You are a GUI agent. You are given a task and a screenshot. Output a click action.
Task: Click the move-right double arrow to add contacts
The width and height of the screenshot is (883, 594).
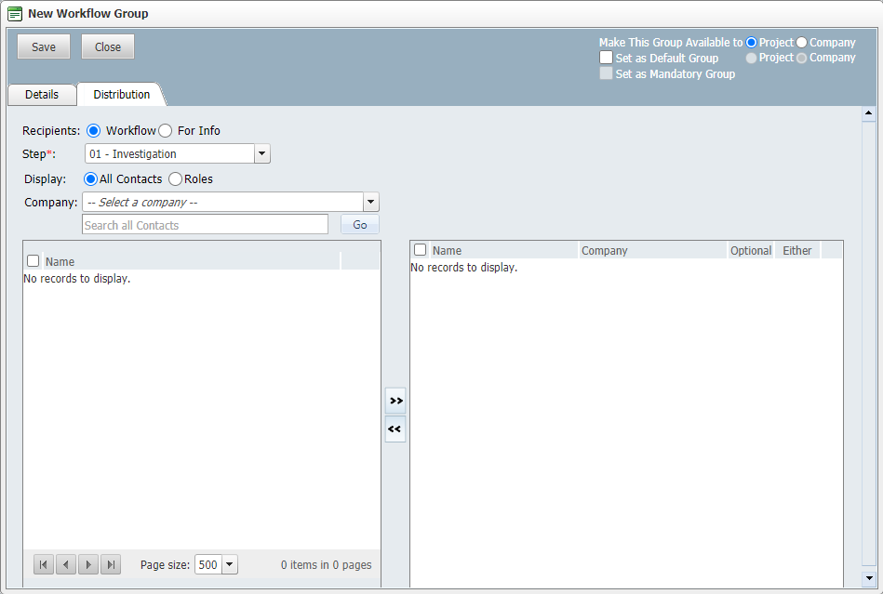click(395, 400)
